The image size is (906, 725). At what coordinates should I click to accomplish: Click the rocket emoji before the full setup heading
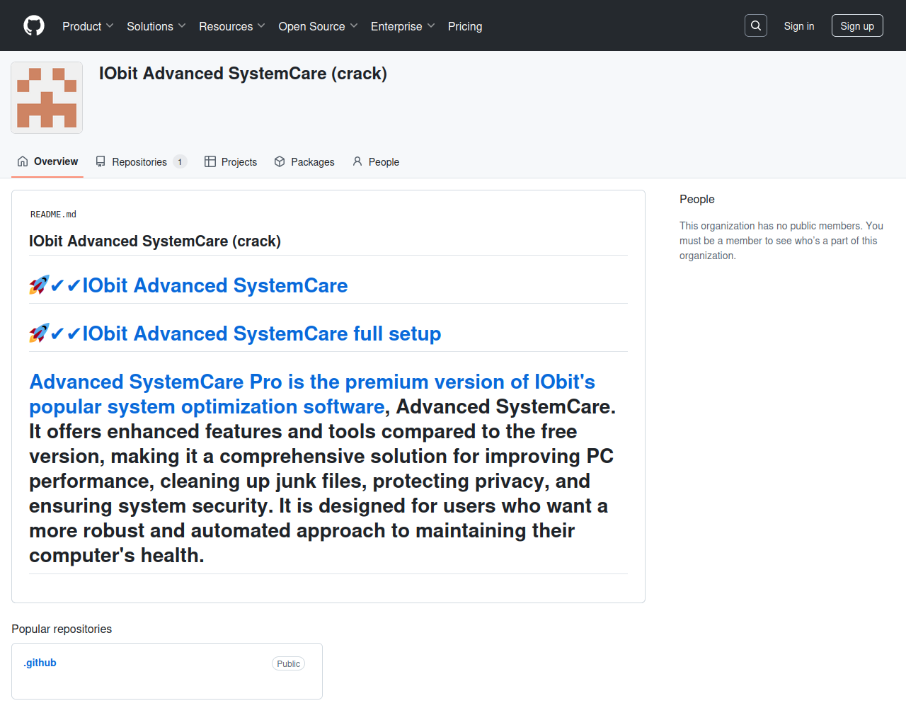pyautogui.click(x=39, y=333)
